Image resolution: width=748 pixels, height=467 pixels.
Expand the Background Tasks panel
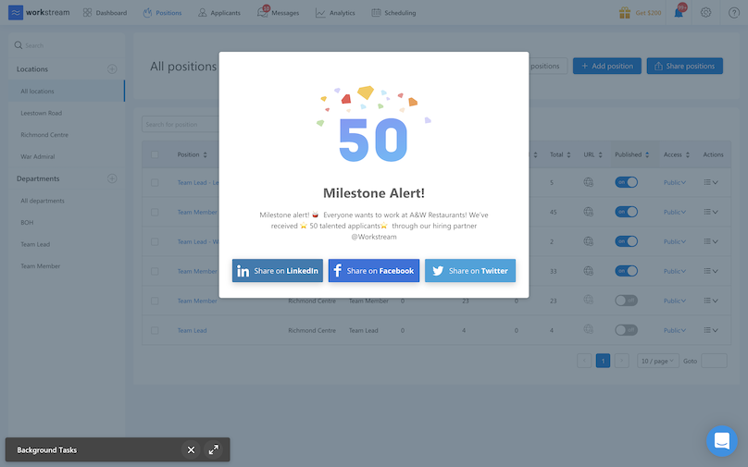point(214,449)
